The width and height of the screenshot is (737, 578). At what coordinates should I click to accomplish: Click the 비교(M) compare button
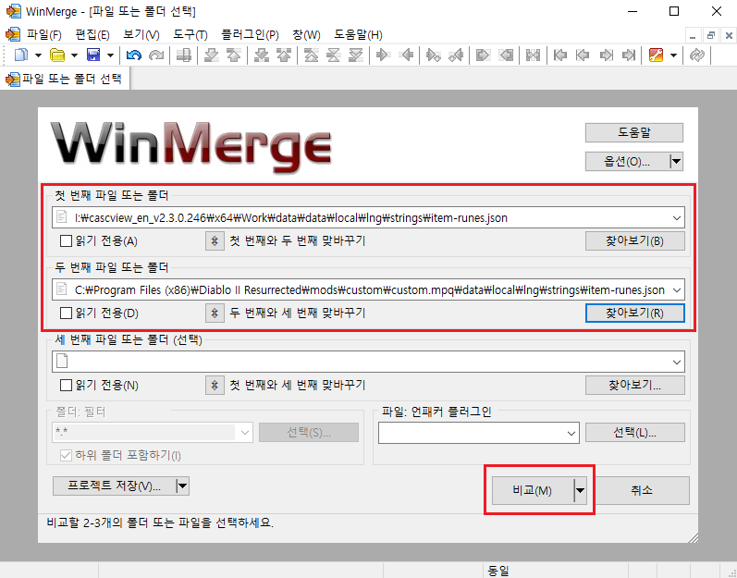coord(532,490)
